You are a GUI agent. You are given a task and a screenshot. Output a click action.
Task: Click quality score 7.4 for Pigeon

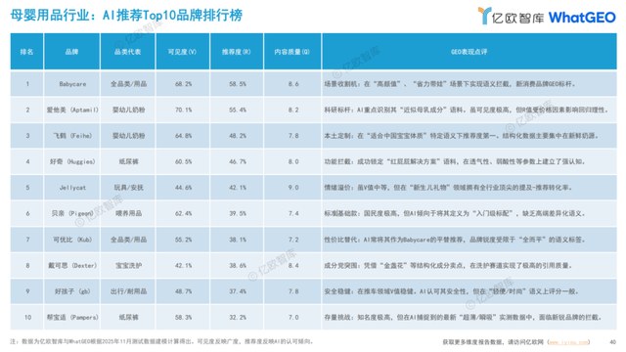293,213
